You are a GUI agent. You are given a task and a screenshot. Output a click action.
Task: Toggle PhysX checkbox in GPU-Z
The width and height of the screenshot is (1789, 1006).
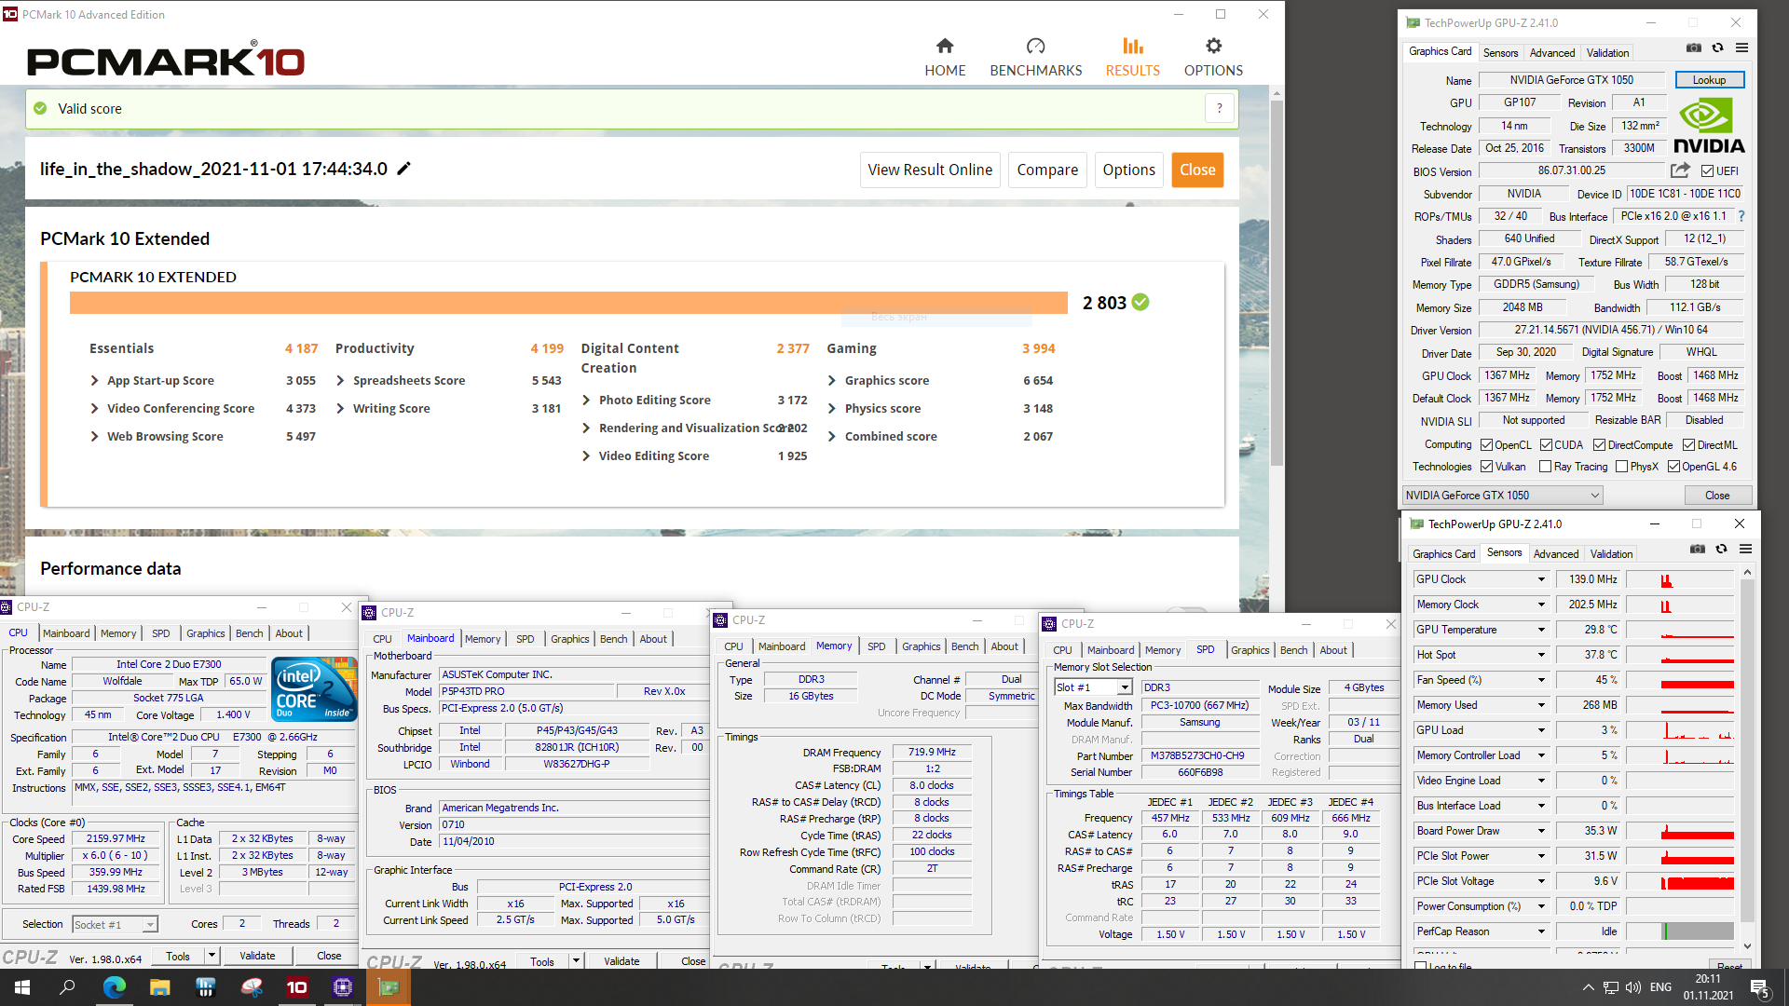tap(1622, 467)
